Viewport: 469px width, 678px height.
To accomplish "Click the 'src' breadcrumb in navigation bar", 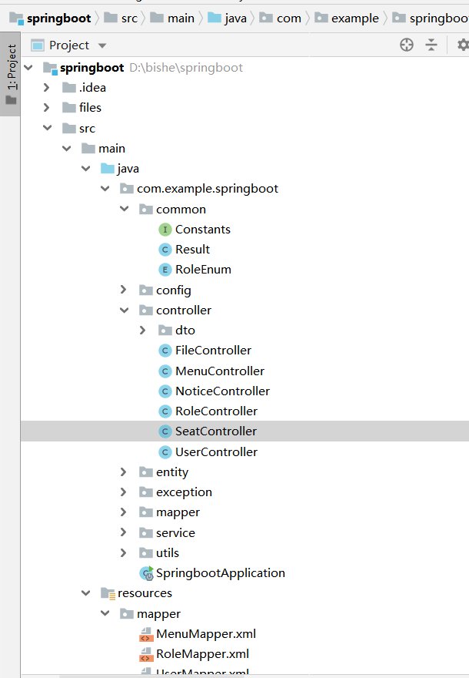I will coord(128,18).
